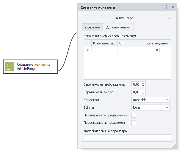182x154 pixels.
Task: Click the Дополнительные параметры input field
Action: (x=127, y=137)
